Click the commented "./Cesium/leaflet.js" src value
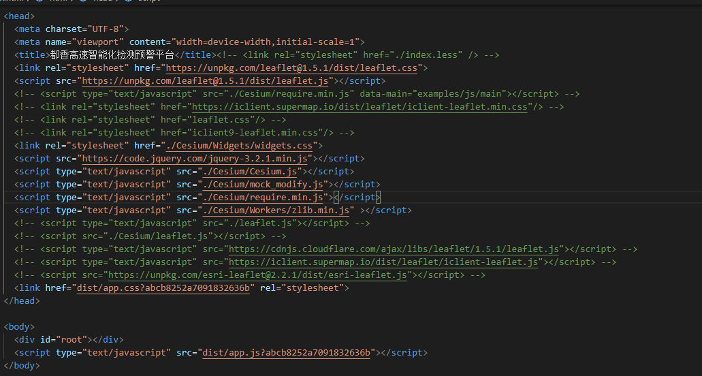This screenshot has width=702, height=376. (x=158, y=236)
